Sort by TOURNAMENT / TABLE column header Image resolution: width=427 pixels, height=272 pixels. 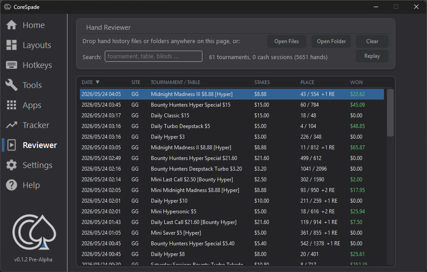point(175,82)
